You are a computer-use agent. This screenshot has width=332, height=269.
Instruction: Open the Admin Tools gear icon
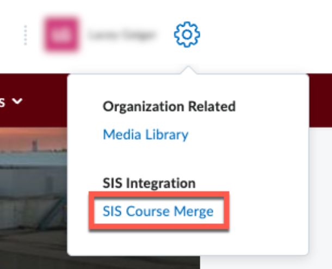(x=187, y=35)
